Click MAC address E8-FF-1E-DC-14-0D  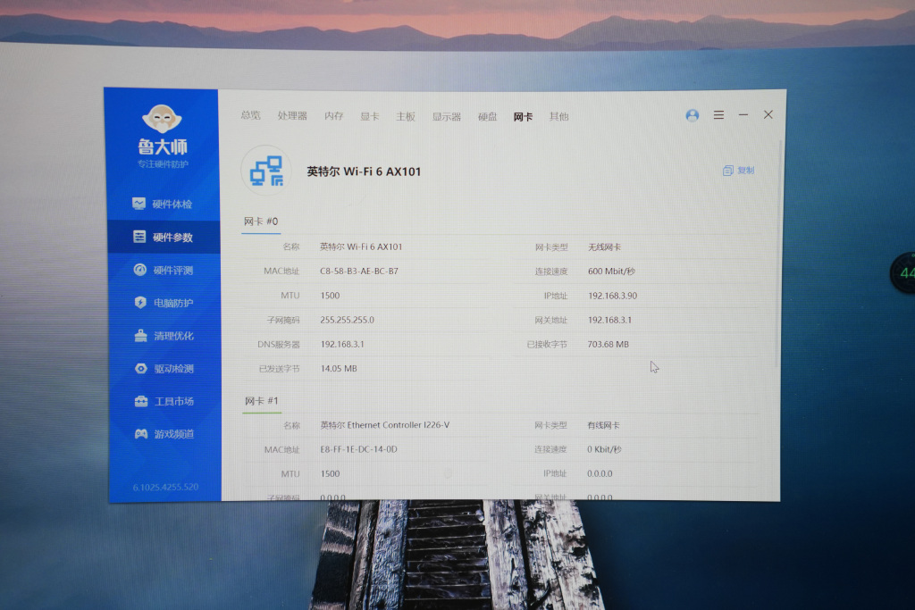(x=359, y=449)
